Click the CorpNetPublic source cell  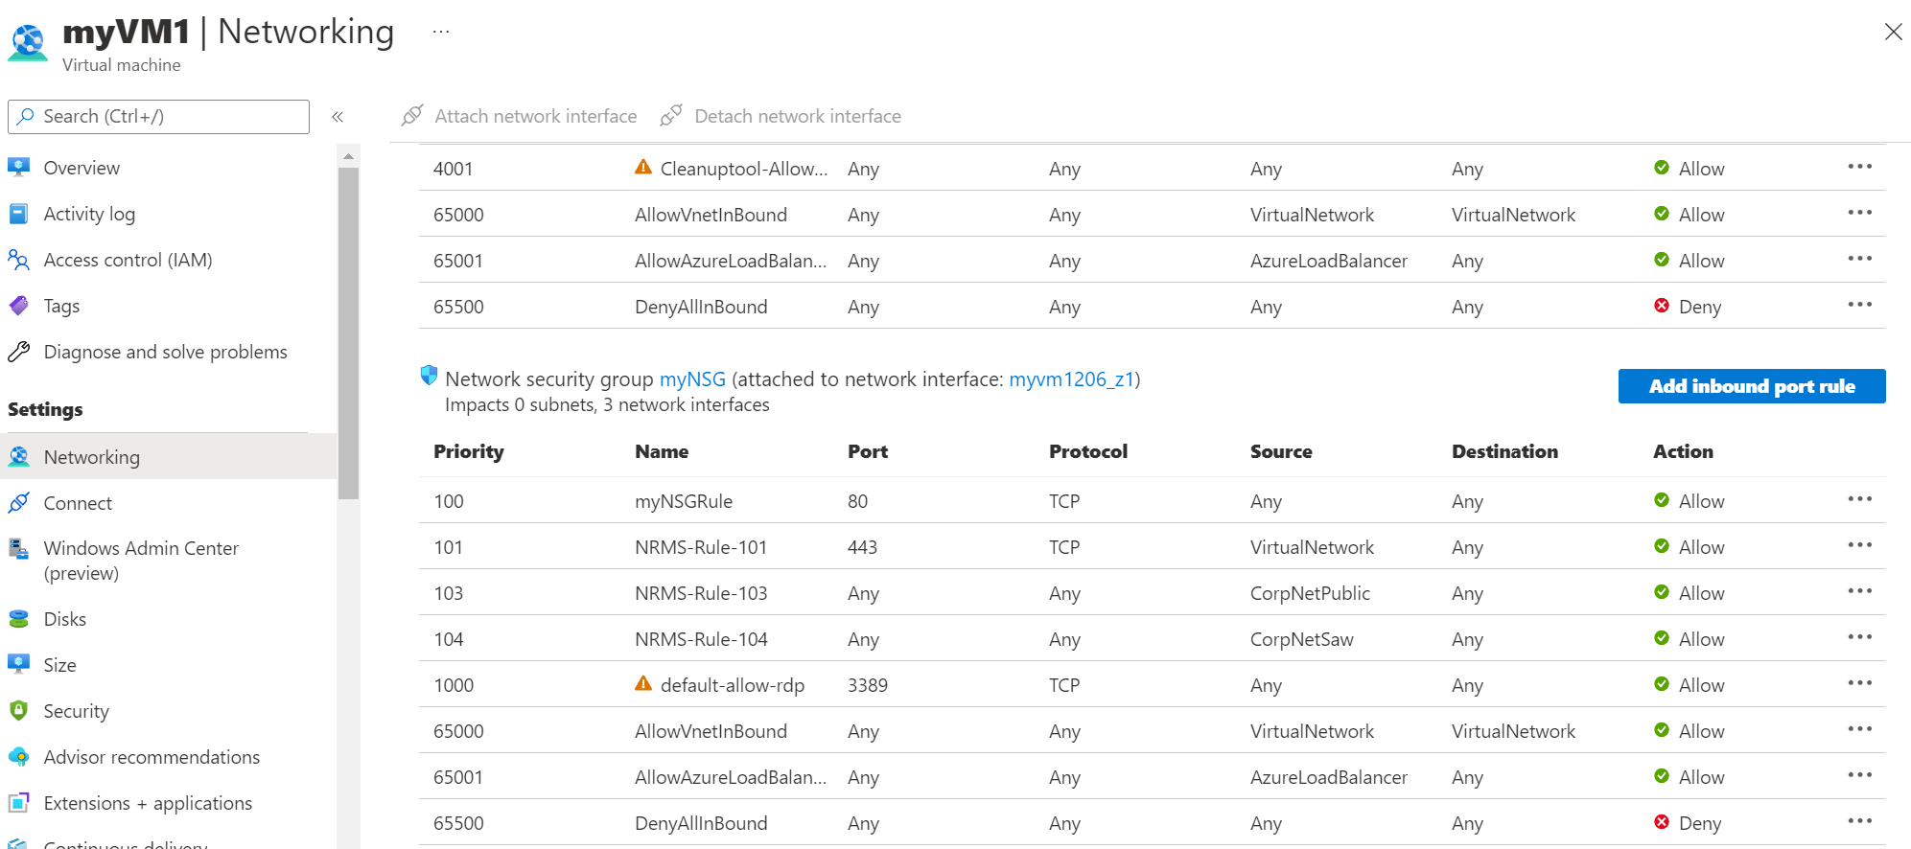(1310, 593)
